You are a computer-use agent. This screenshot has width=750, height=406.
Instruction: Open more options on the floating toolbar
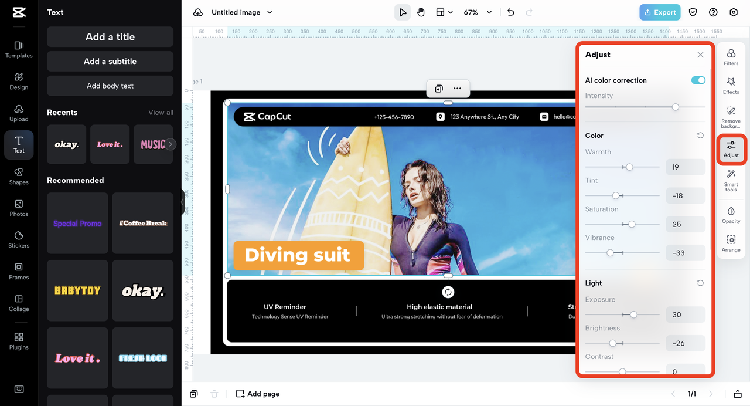point(458,89)
